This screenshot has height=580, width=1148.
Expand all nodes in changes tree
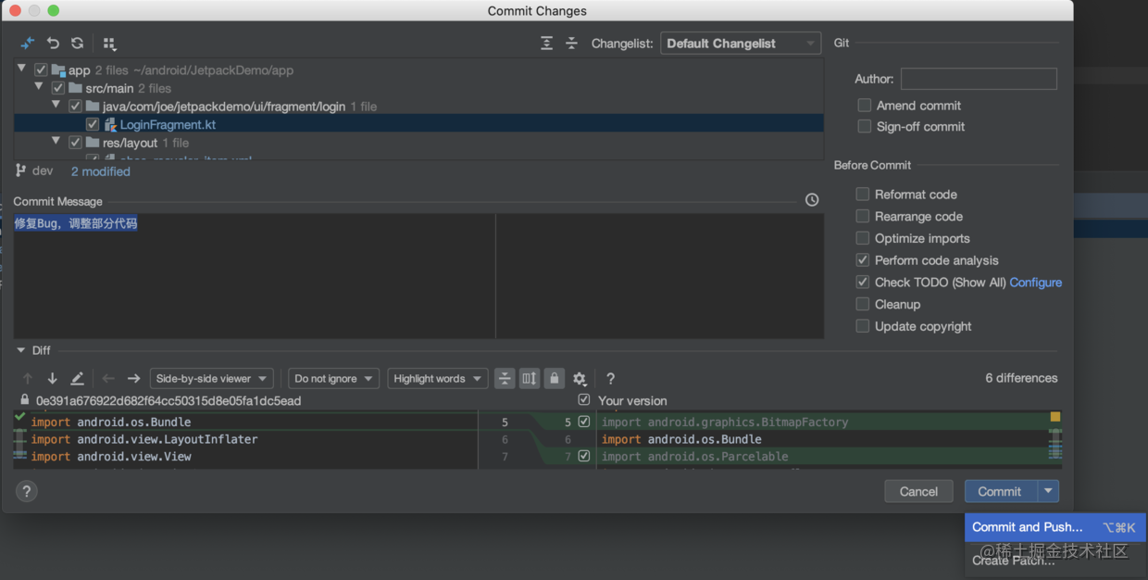click(547, 44)
